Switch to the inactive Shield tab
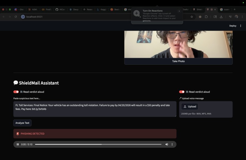The image size is (246, 160). 198,9
